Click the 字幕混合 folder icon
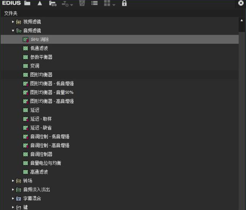Image resolution: width=246 pixels, height=210 pixels. pyautogui.click(x=19, y=199)
